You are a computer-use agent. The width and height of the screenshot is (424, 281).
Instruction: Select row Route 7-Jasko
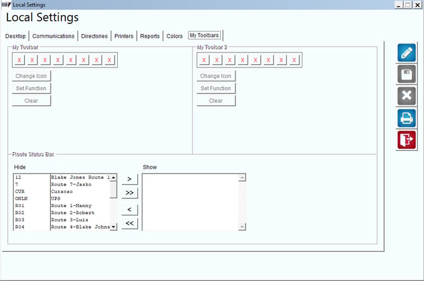pos(62,184)
